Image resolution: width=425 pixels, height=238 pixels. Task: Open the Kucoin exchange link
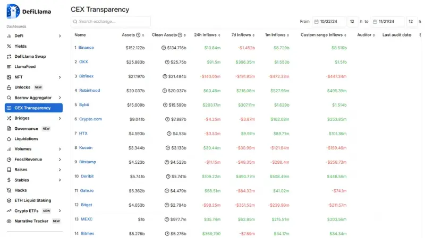tap(86, 148)
